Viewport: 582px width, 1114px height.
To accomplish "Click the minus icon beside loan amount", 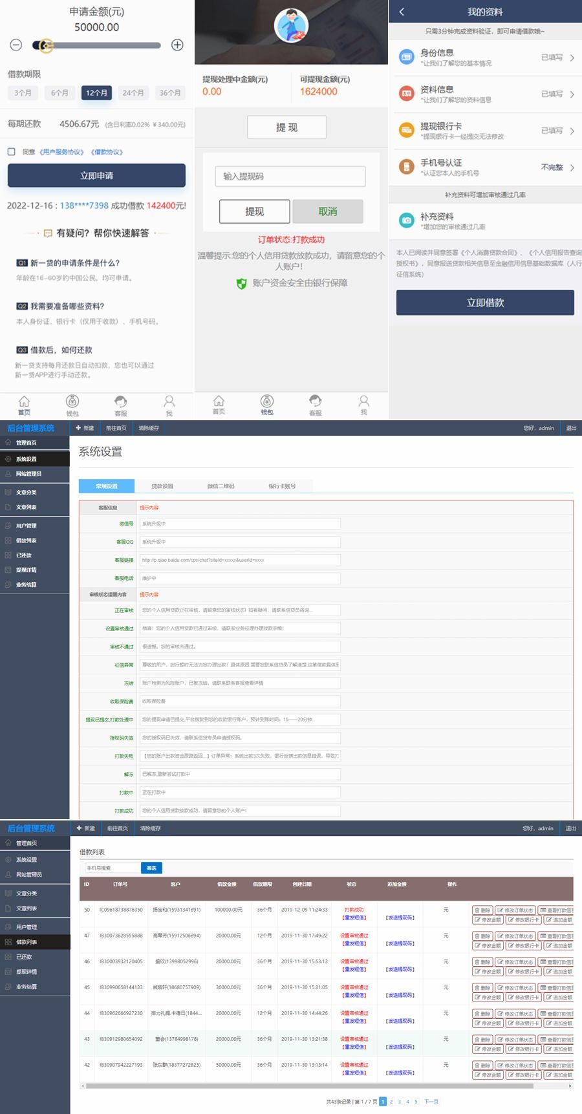I will click(16, 45).
